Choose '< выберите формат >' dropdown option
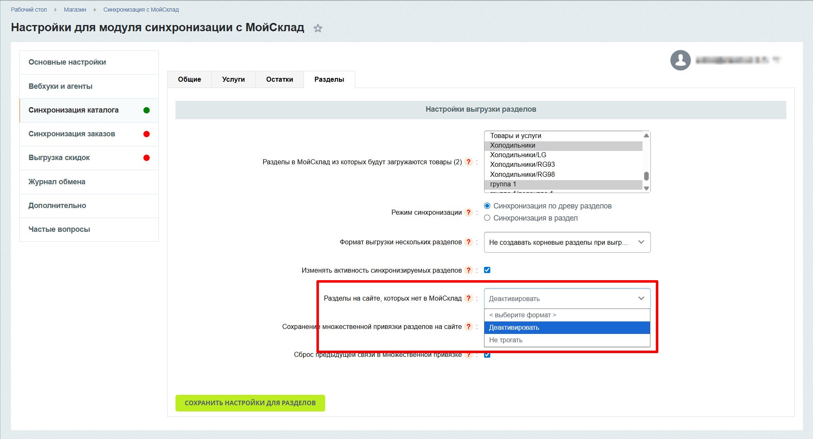Image resolution: width=813 pixels, height=439 pixels. click(567, 315)
